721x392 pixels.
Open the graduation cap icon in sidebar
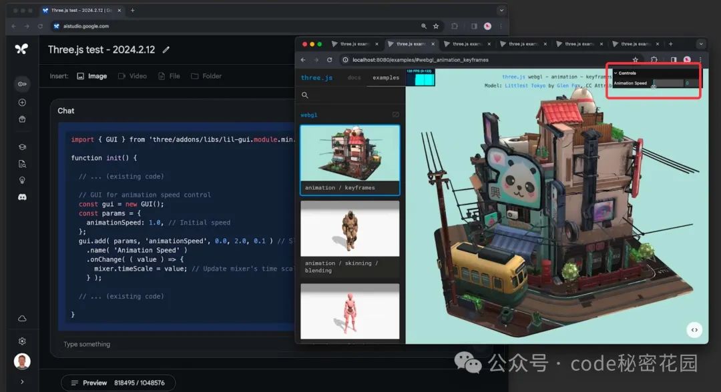coord(22,147)
